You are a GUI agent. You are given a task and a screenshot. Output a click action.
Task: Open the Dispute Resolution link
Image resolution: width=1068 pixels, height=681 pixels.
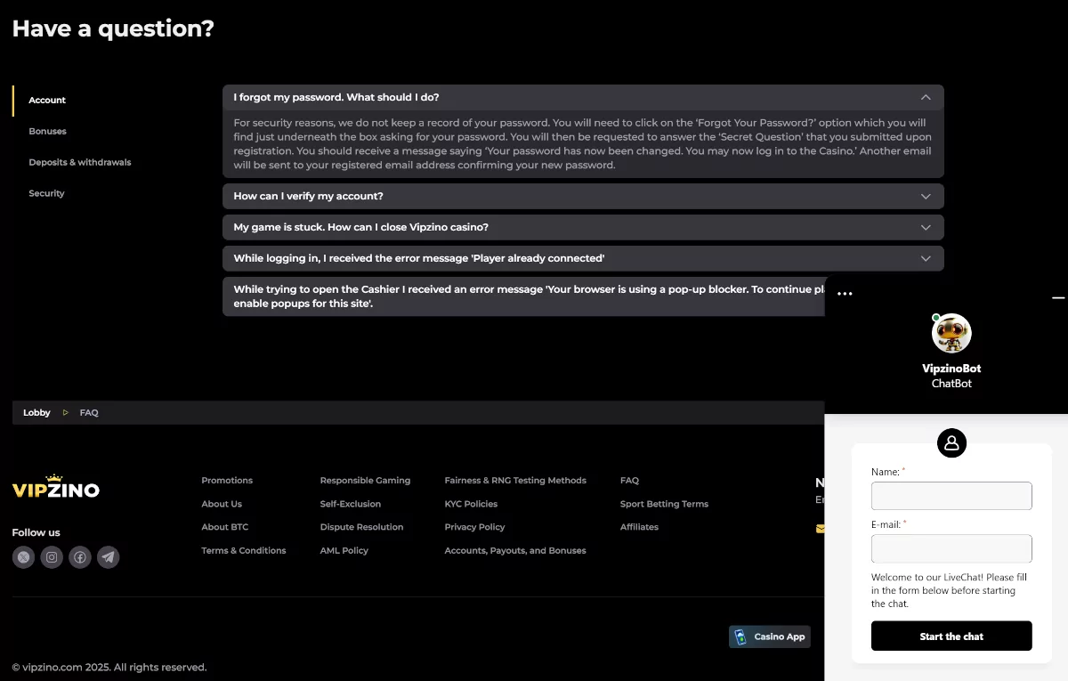pyautogui.click(x=361, y=527)
